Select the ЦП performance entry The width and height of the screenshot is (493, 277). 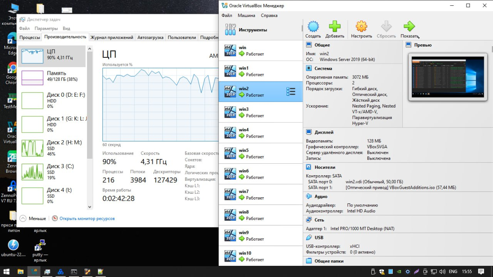pos(52,56)
